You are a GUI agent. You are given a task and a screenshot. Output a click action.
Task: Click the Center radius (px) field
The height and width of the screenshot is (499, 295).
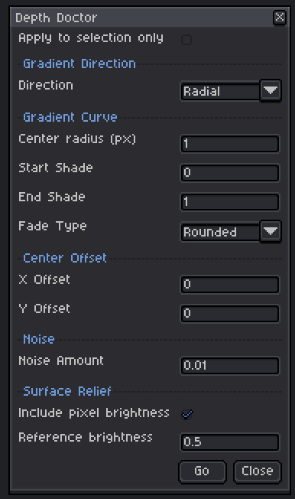[x=230, y=144]
